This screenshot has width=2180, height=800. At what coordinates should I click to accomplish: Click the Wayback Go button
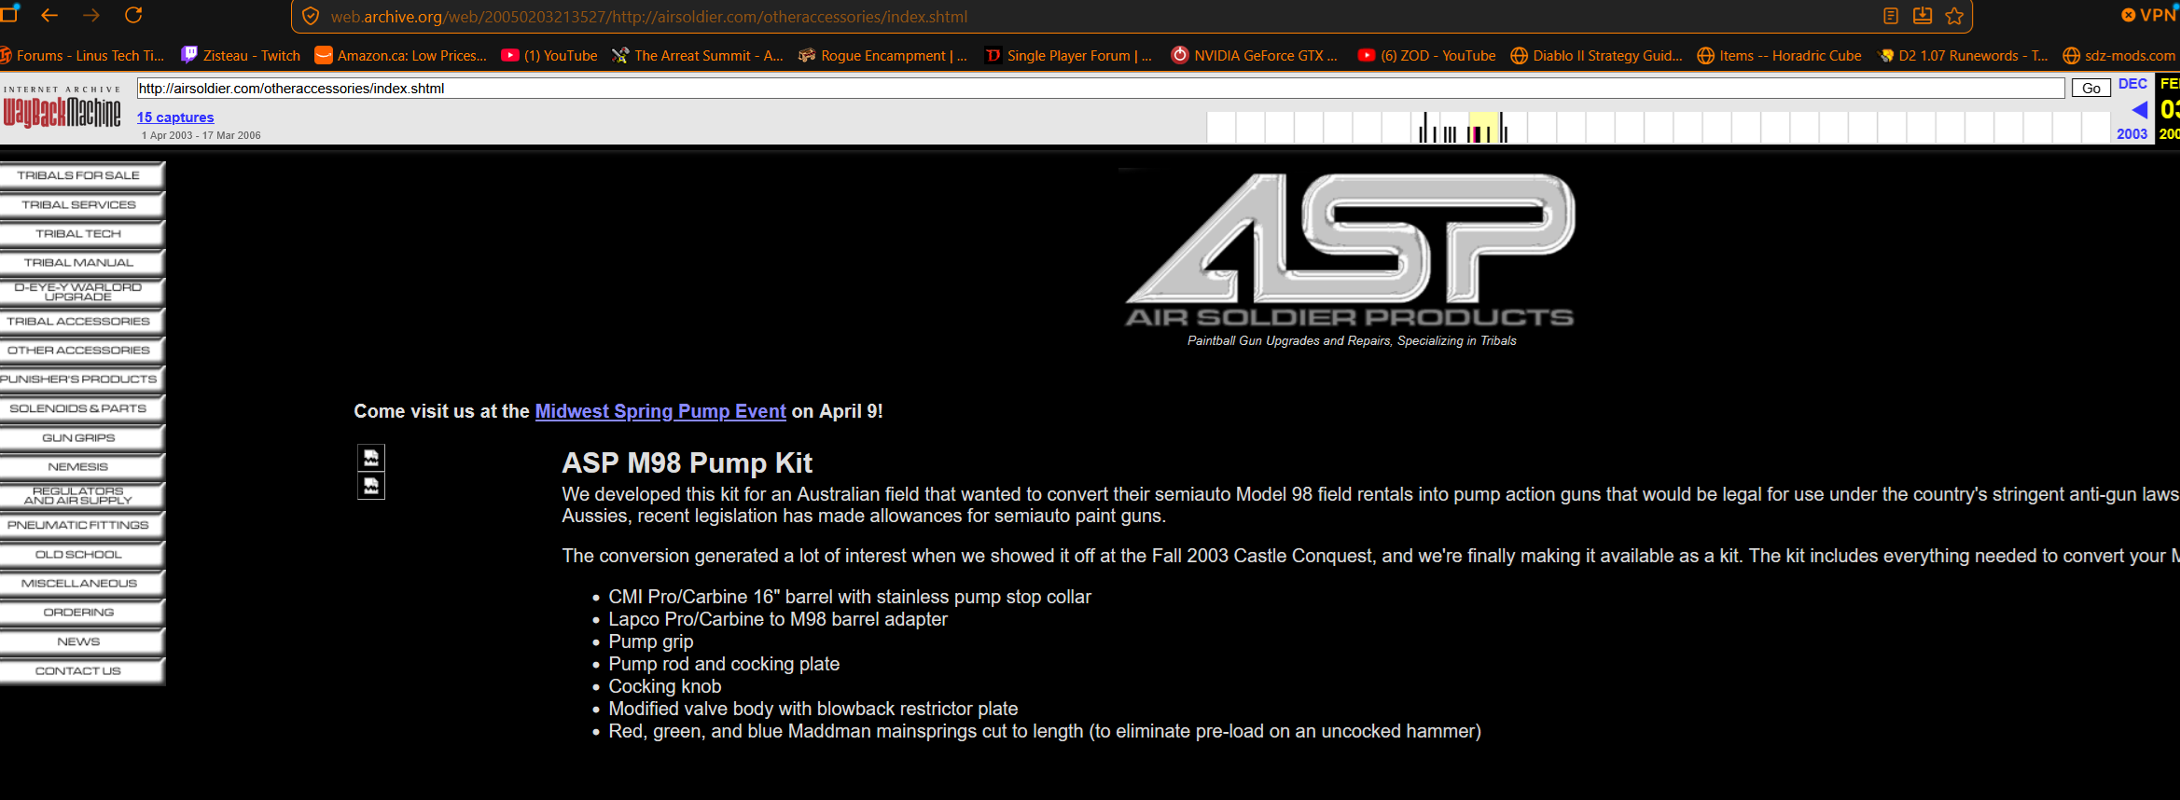2091,89
